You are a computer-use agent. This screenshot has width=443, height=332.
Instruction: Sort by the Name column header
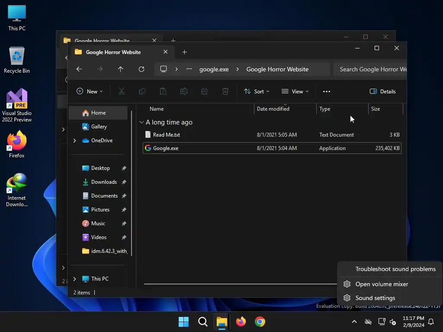coord(157,109)
